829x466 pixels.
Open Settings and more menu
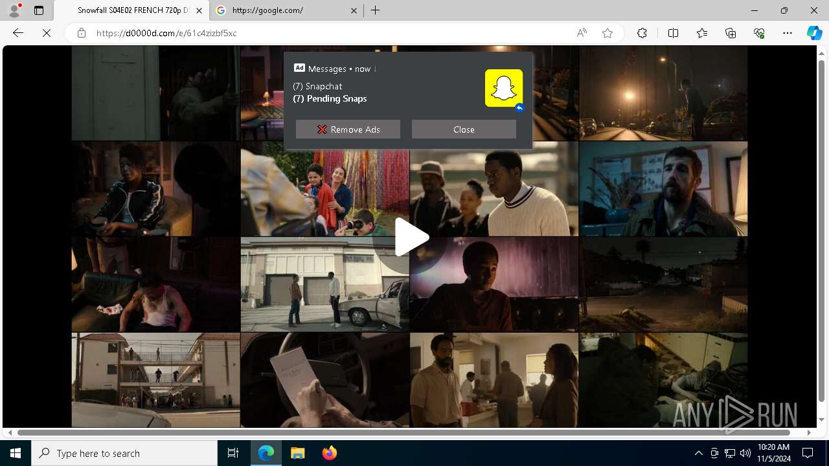coord(788,33)
